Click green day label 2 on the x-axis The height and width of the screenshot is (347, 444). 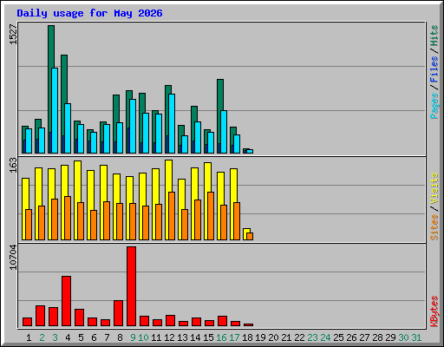pyautogui.click(x=42, y=337)
